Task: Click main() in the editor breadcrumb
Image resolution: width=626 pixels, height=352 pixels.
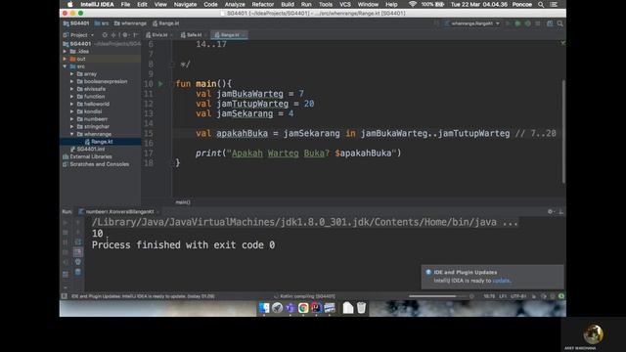Action: click(x=183, y=202)
